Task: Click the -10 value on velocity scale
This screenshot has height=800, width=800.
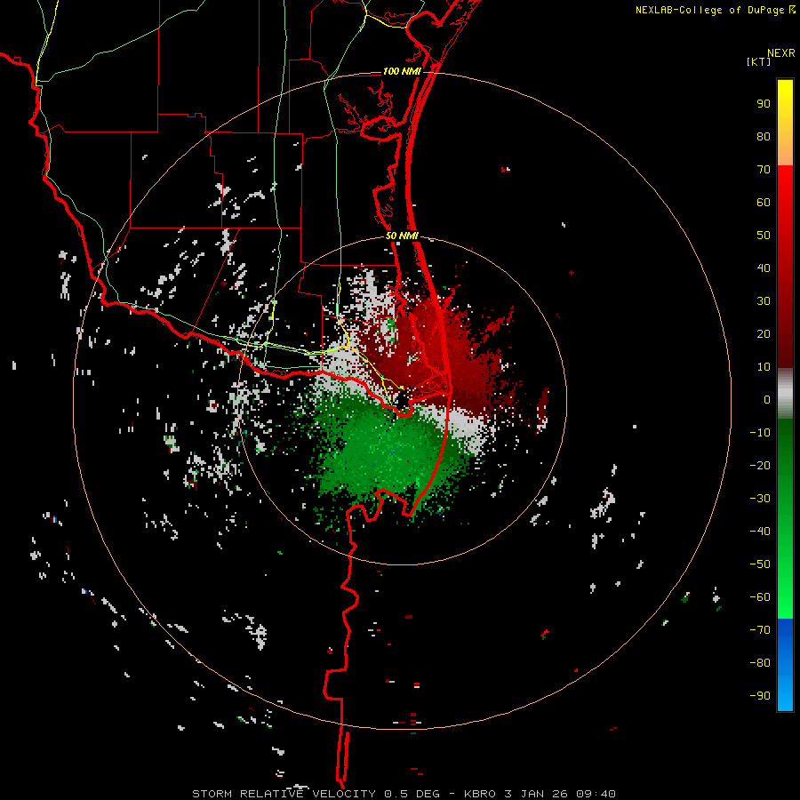Action: click(x=760, y=433)
